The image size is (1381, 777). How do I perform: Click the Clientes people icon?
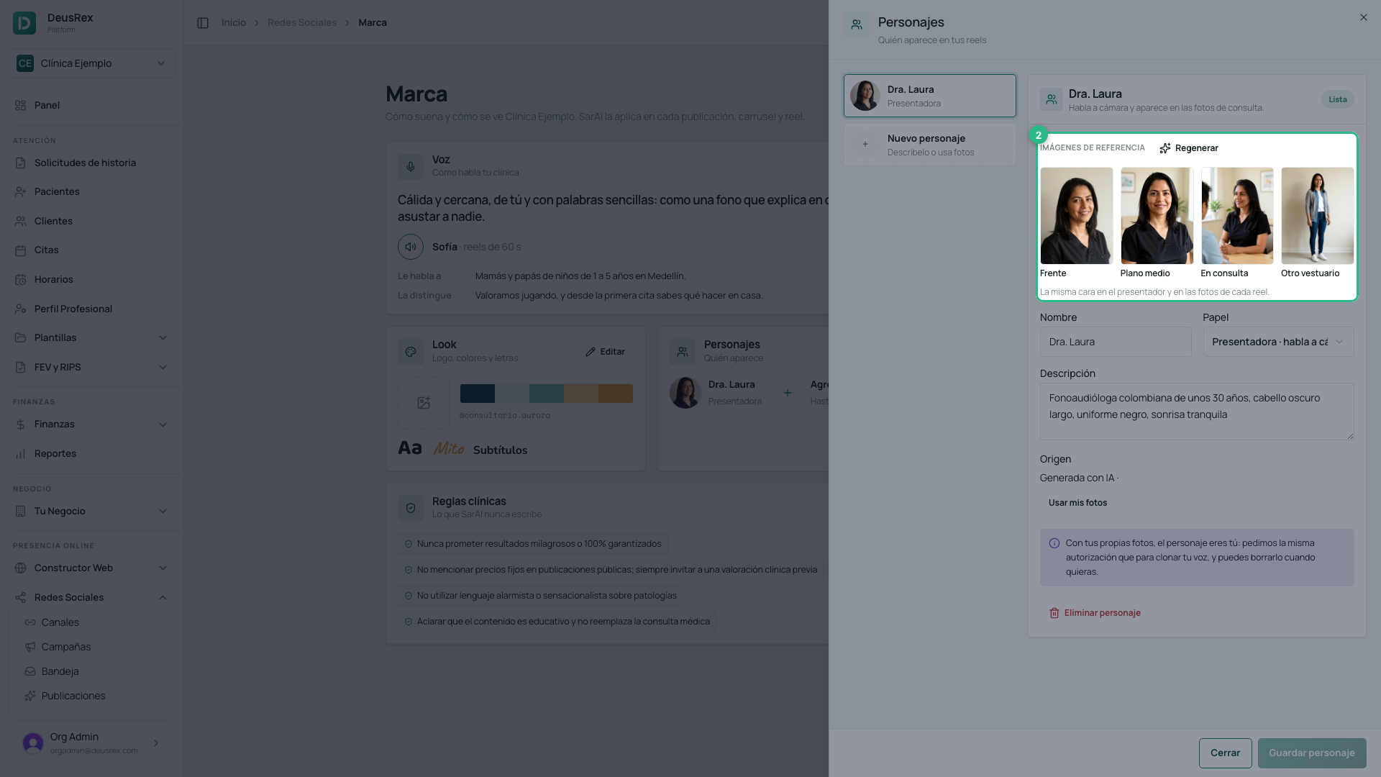pos(20,221)
